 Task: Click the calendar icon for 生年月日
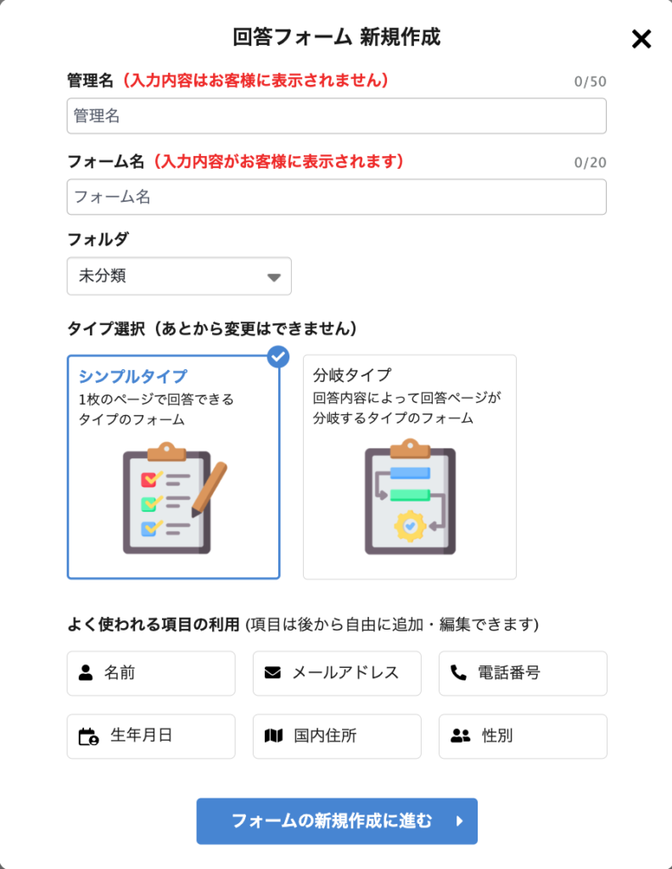[x=88, y=737]
